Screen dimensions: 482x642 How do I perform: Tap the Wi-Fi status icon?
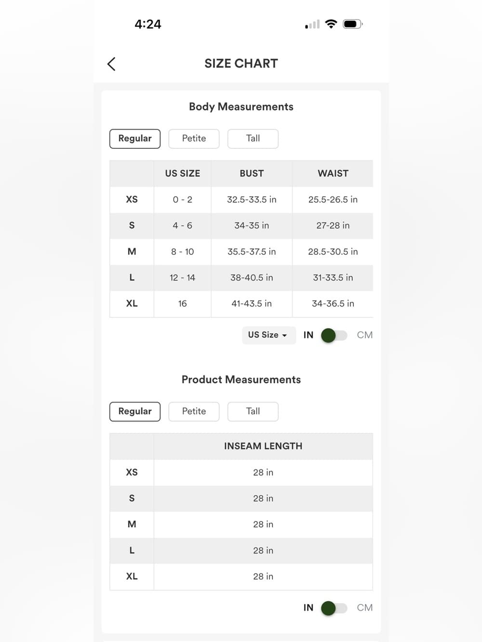click(331, 24)
